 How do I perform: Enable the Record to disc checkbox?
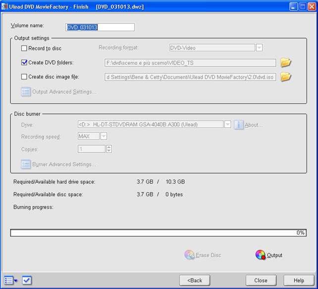(24, 48)
